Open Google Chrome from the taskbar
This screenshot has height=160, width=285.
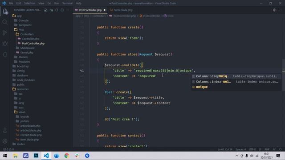(x=66, y=156)
